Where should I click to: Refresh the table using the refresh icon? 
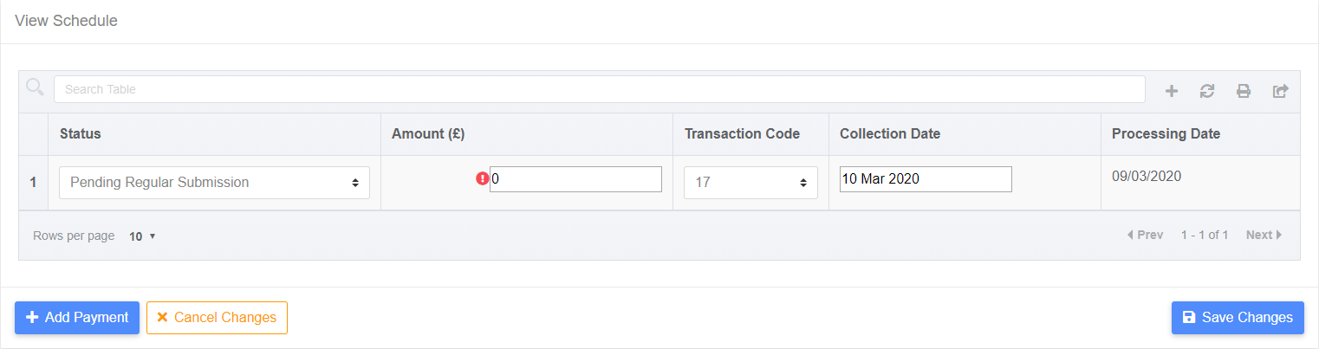(x=1206, y=90)
